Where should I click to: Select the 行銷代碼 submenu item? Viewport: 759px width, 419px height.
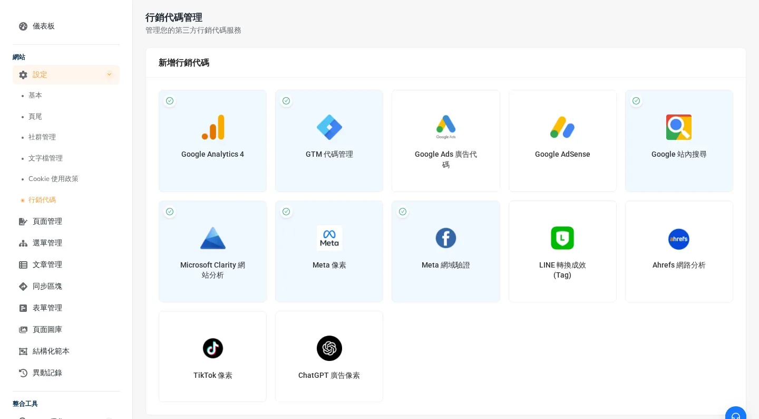pos(42,200)
